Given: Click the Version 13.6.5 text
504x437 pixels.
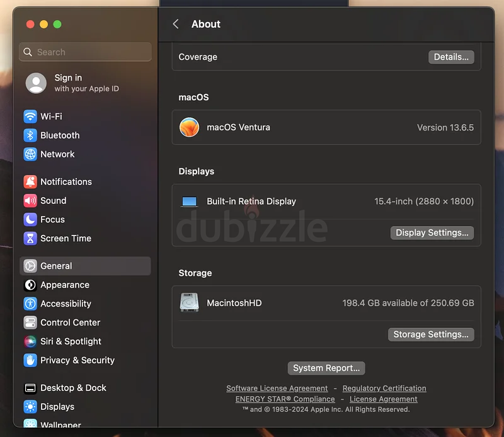Looking at the screenshot, I should (445, 128).
